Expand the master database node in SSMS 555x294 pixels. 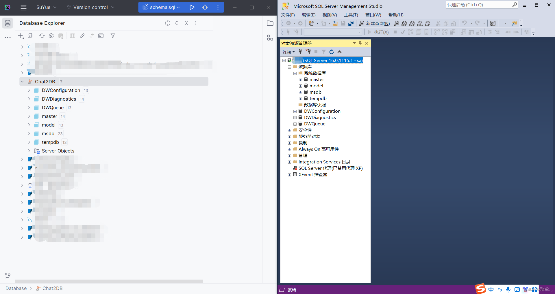(x=300, y=80)
